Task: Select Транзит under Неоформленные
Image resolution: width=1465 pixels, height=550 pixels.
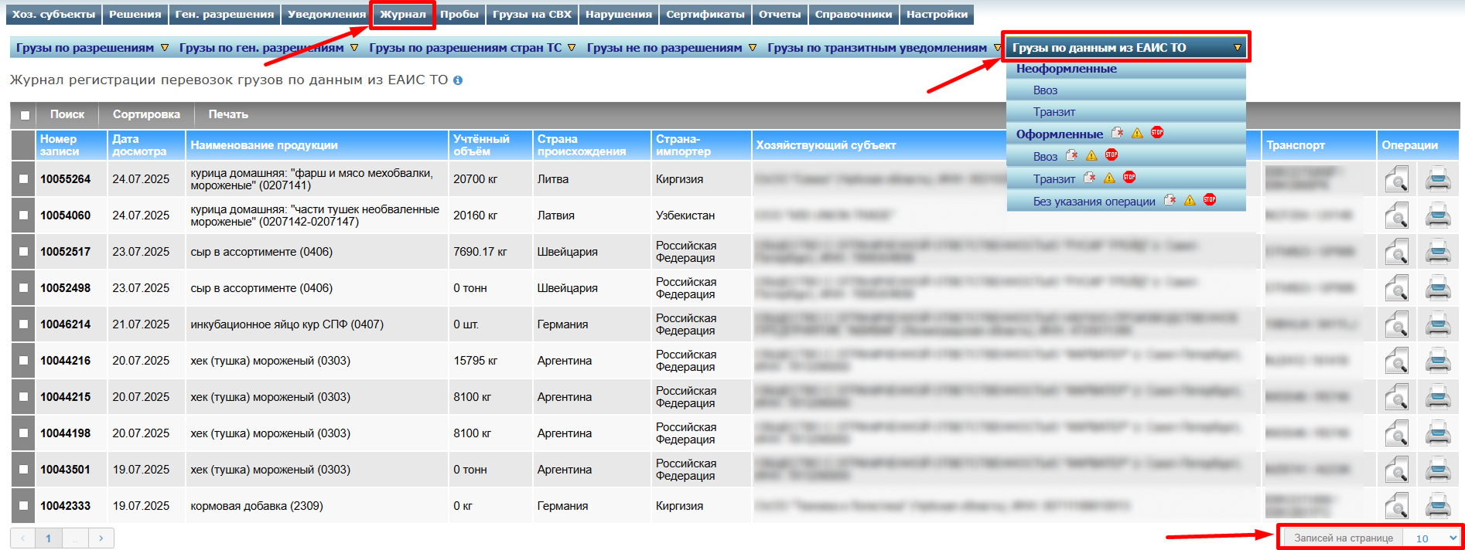Action: (1054, 112)
